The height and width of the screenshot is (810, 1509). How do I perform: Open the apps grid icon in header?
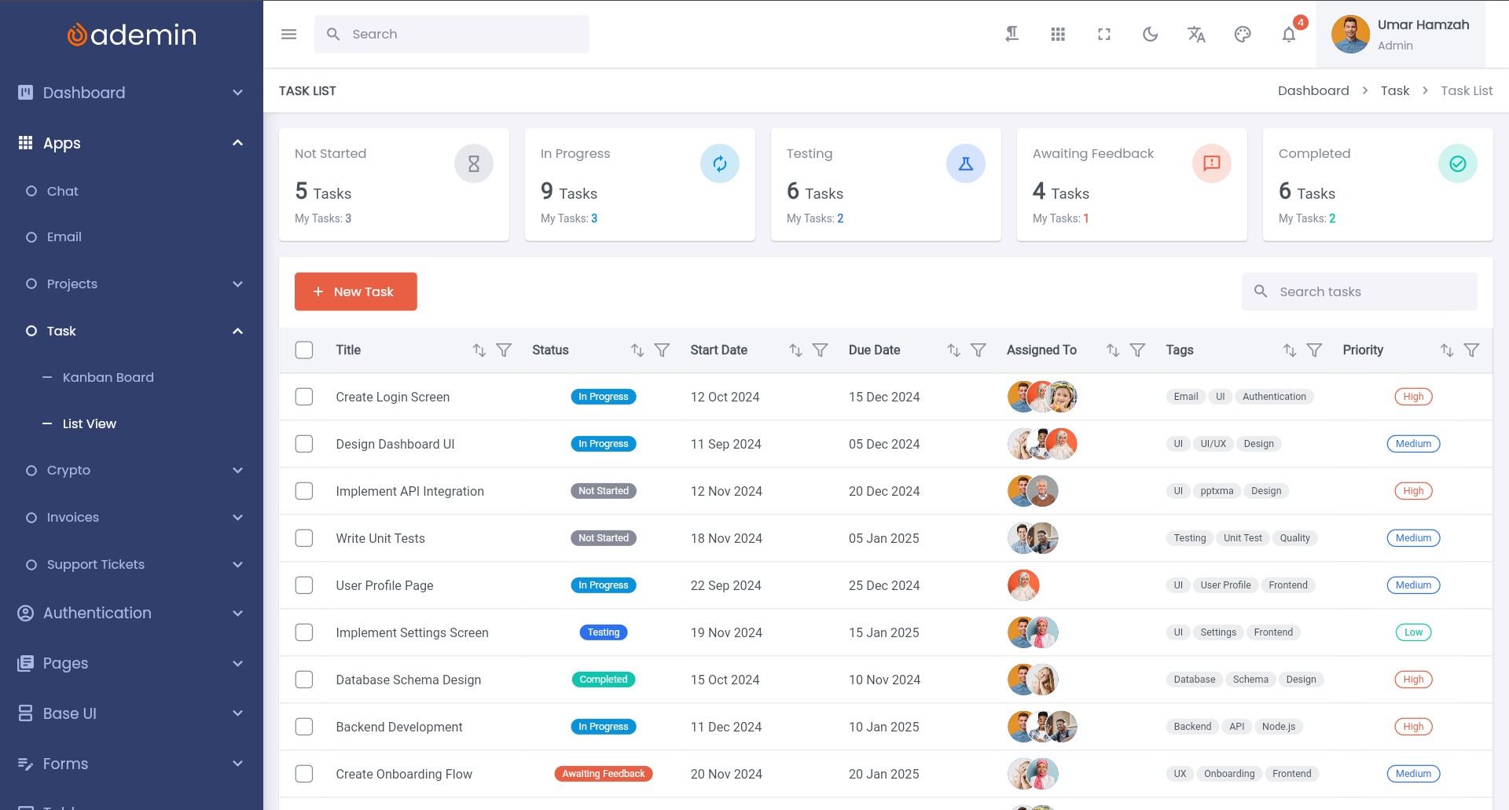pyautogui.click(x=1058, y=35)
